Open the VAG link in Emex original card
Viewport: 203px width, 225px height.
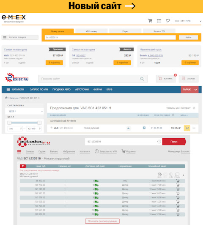tap(6, 55)
